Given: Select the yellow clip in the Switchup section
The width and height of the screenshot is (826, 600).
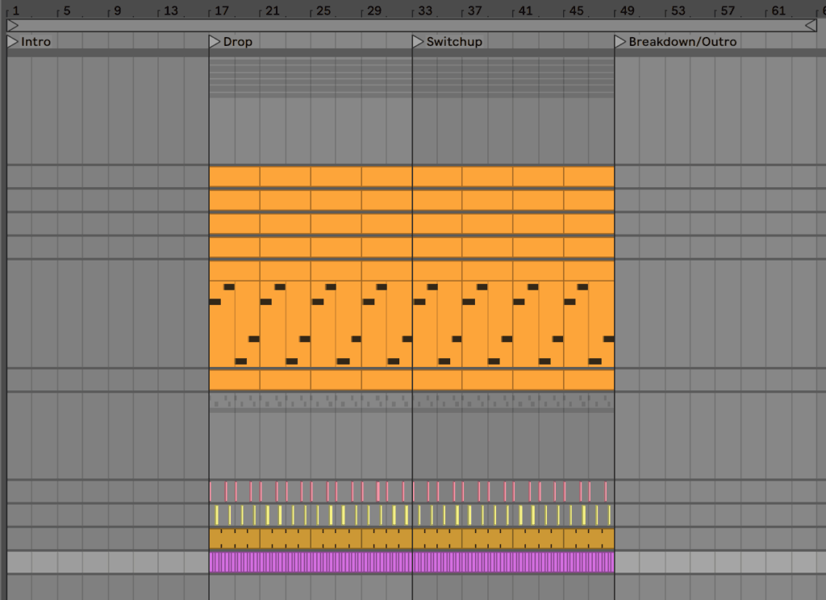Looking at the screenshot, I should (x=513, y=515).
